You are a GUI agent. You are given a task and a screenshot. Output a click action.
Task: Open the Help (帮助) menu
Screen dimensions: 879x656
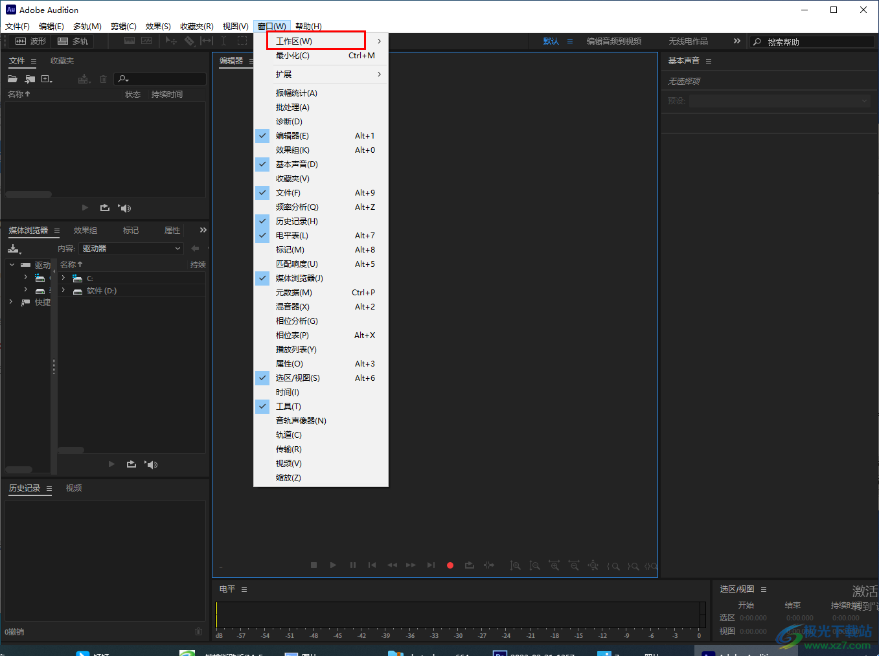[308, 26]
